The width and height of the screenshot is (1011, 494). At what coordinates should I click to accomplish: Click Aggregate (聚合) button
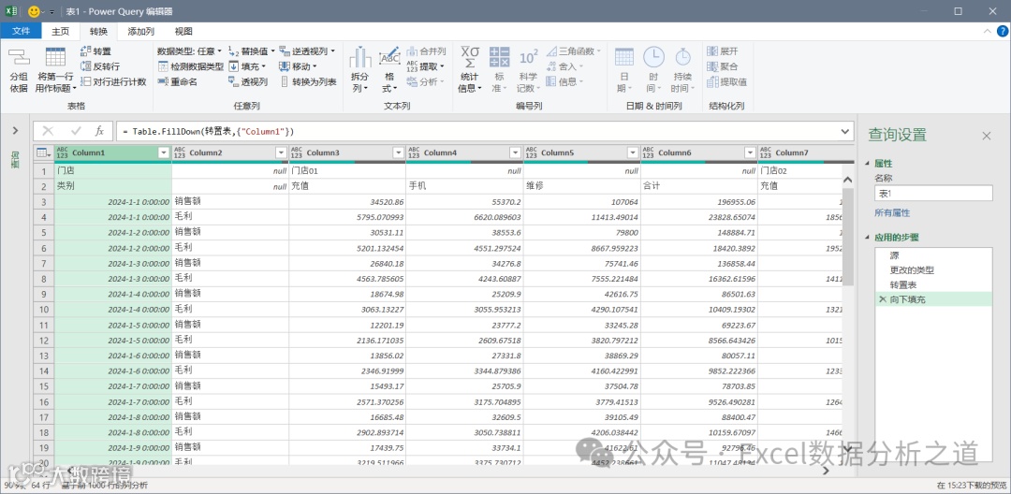click(x=722, y=66)
